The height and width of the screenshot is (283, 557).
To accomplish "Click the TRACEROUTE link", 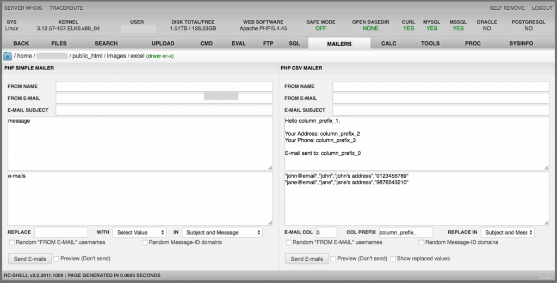I will pyautogui.click(x=66, y=8).
